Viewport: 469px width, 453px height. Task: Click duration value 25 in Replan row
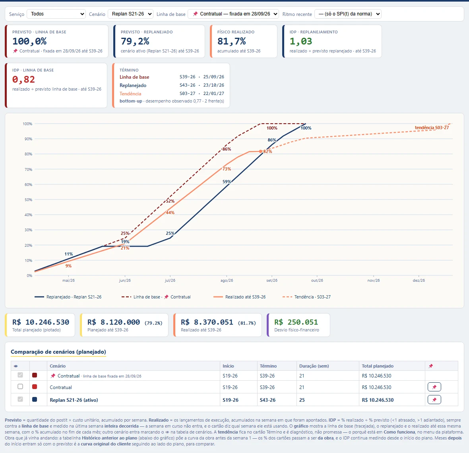click(x=302, y=400)
